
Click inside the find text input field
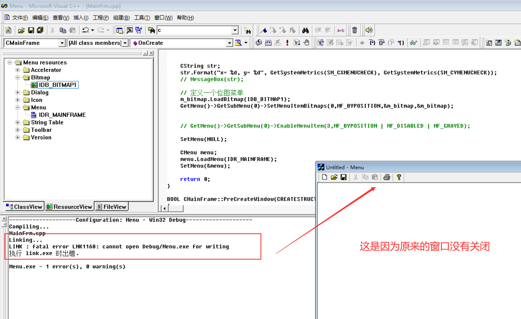tap(194, 30)
